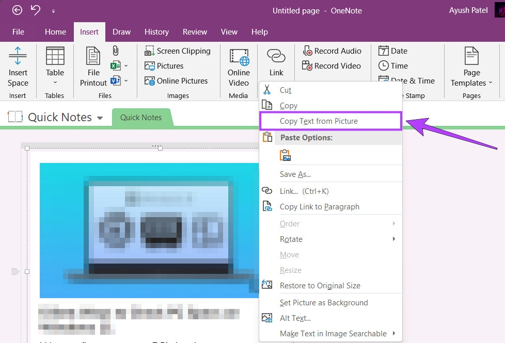The image size is (505, 343).
Task: Click the Visio diagram icon
Action: [115, 80]
